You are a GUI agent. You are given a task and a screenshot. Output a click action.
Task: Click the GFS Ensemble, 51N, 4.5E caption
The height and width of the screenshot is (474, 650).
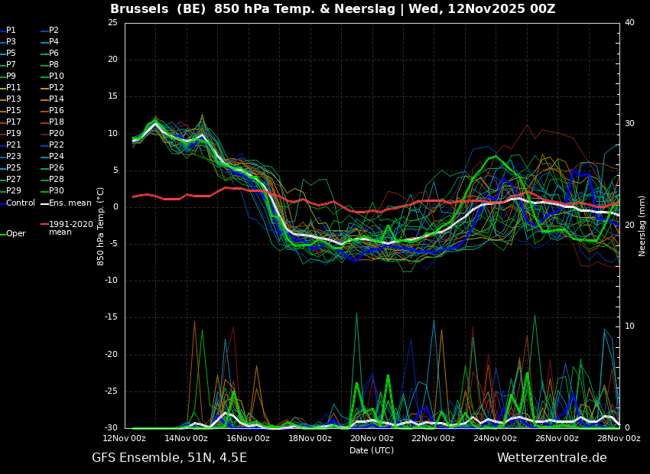coord(169,458)
